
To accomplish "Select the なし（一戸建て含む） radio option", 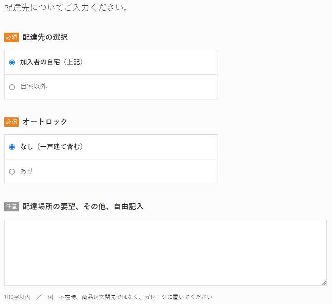I will 12,147.
